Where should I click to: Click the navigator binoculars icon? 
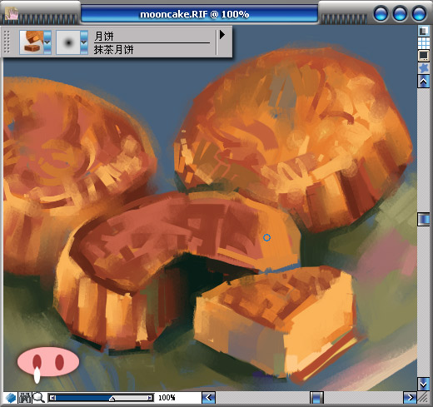25,398
